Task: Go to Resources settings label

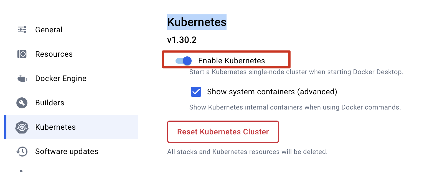Action: (54, 54)
